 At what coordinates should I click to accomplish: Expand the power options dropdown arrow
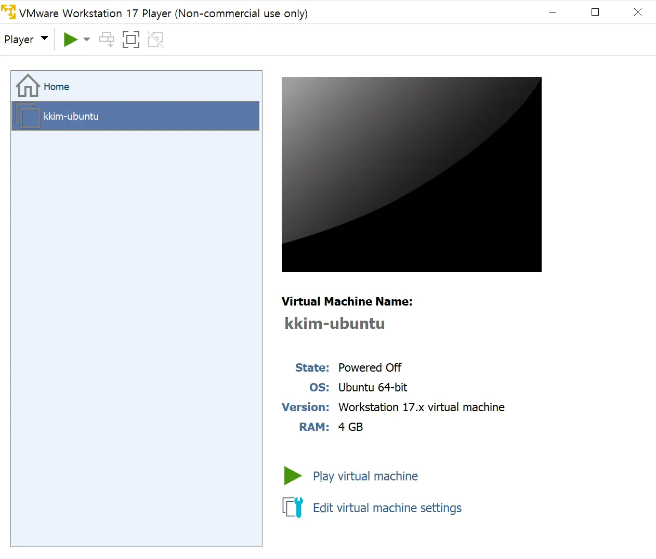click(x=87, y=40)
